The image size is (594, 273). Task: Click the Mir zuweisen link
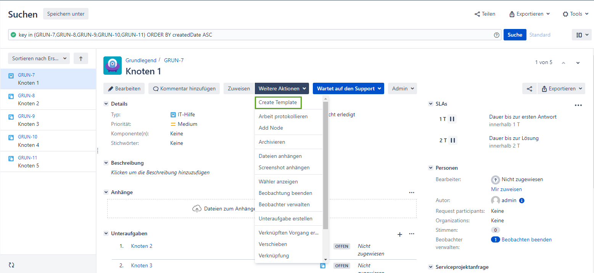pos(506,189)
